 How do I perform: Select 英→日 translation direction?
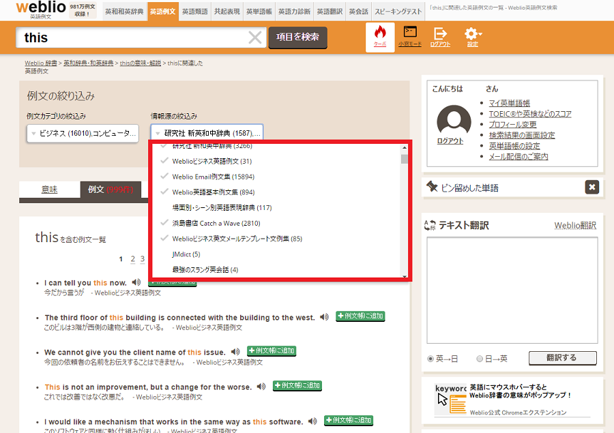(x=430, y=359)
